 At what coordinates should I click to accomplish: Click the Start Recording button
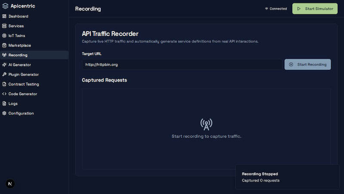pos(307,64)
